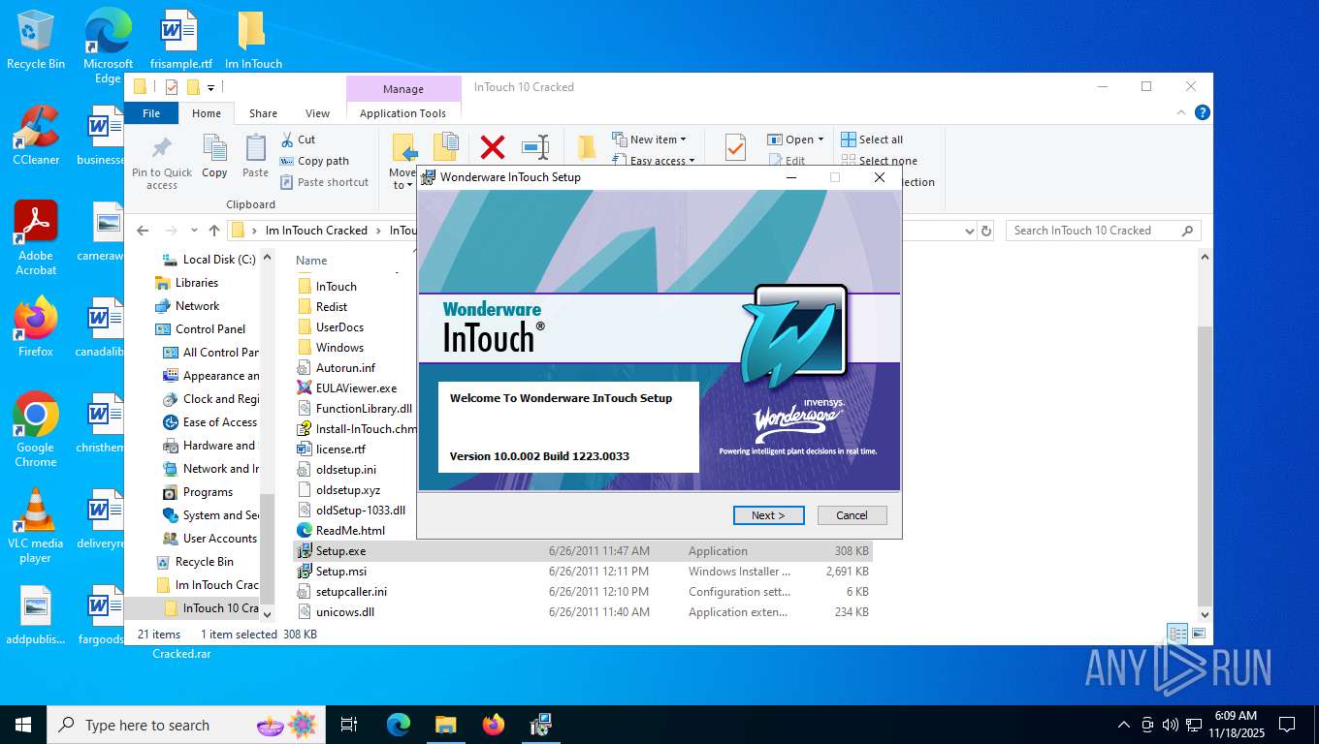
Task: Select license.rtf file
Action: 340,449
